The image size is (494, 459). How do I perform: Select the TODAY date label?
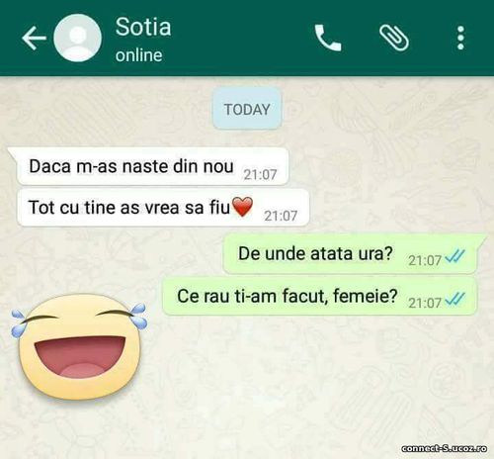247,109
